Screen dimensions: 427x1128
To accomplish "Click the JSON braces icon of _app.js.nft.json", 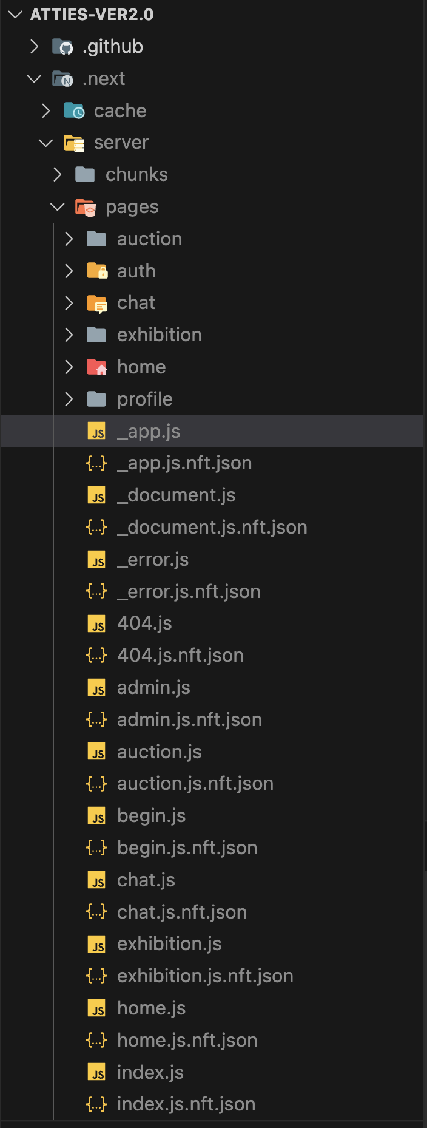I will click(x=96, y=463).
